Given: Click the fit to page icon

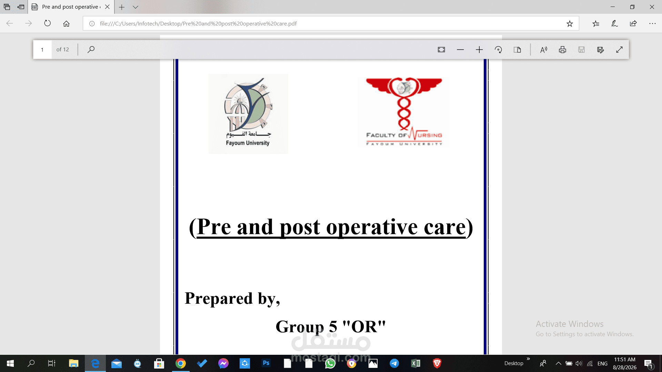Looking at the screenshot, I should (441, 50).
